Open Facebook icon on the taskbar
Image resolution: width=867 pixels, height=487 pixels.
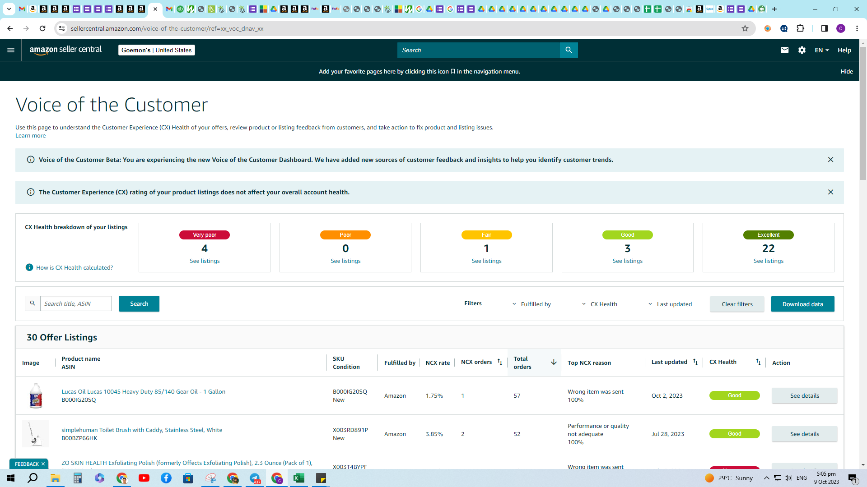[x=166, y=478]
